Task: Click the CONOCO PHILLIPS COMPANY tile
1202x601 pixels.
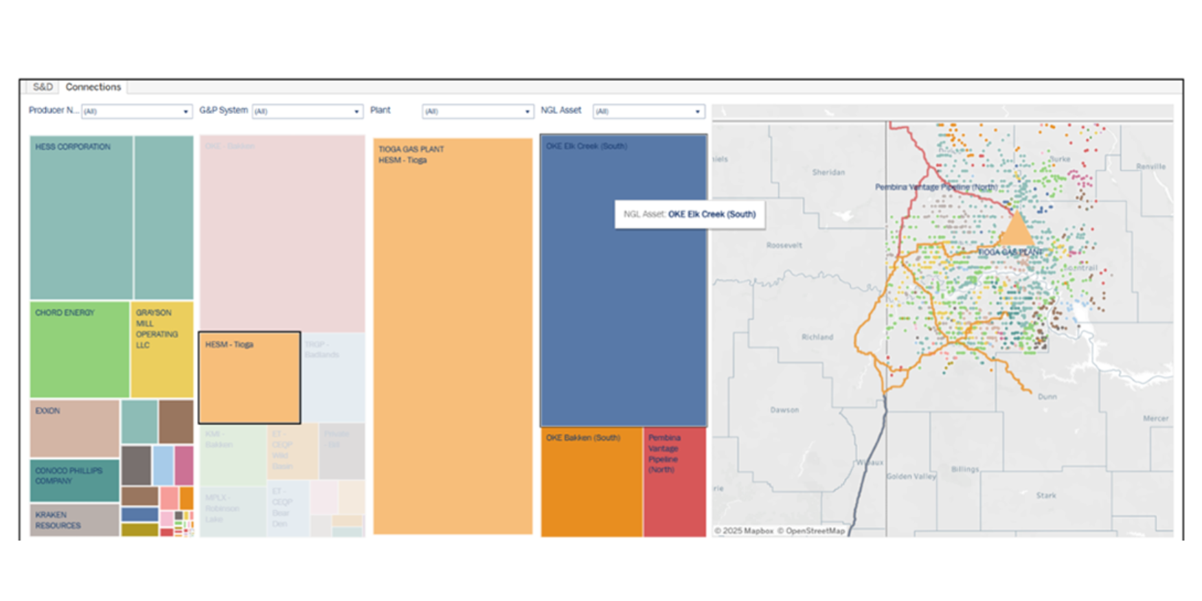Action: [x=74, y=481]
